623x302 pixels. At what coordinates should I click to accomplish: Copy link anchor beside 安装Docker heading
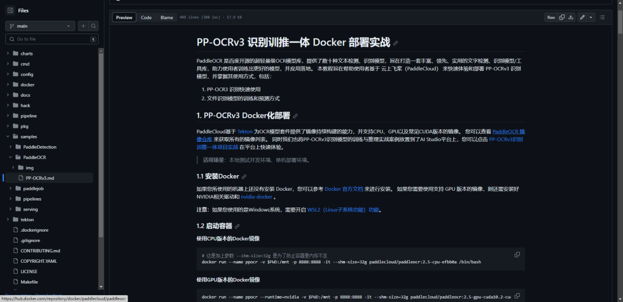tap(244, 176)
